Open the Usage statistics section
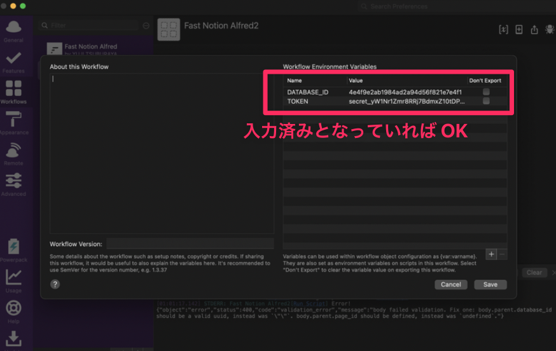556x351 pixels. click(x=13, y=281)
